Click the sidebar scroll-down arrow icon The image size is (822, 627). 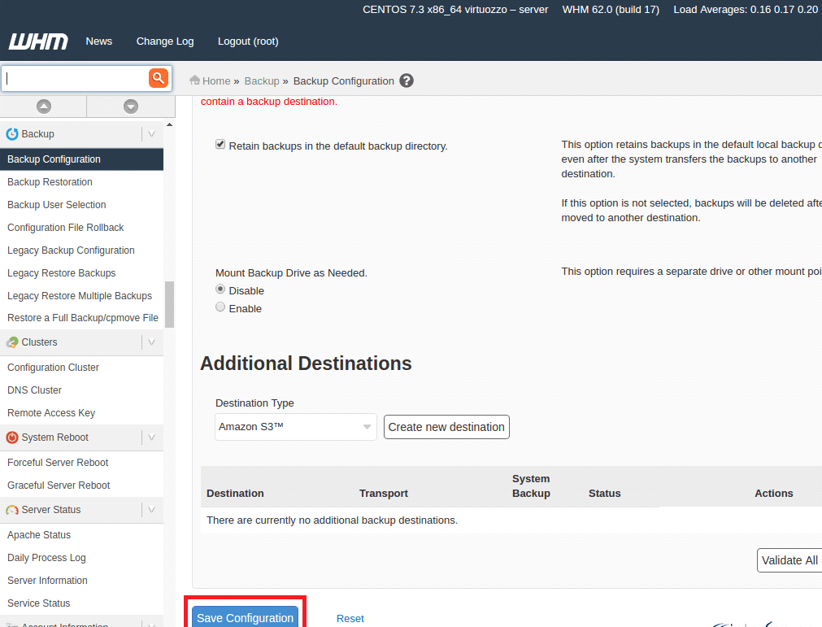click(130, 107)
